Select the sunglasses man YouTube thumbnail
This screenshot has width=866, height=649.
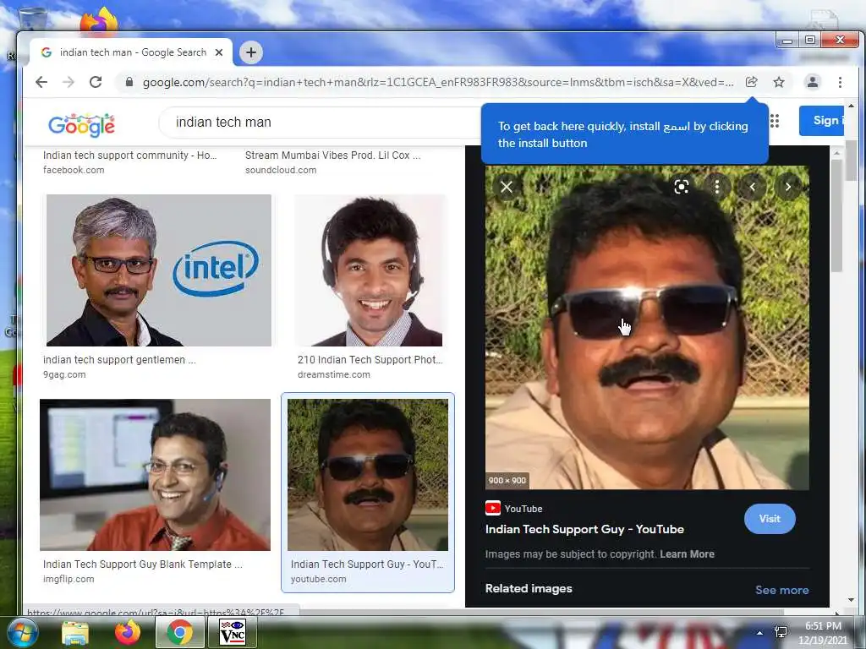(x=368, y=475)
